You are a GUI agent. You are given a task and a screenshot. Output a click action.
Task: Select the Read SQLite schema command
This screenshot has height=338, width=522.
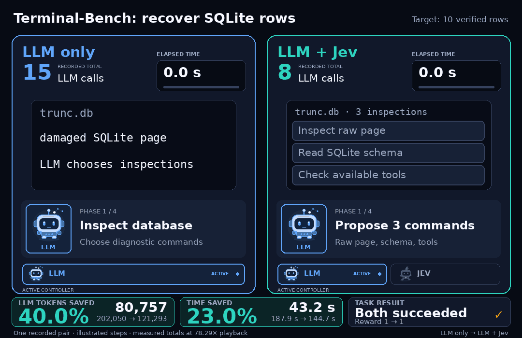388,153
